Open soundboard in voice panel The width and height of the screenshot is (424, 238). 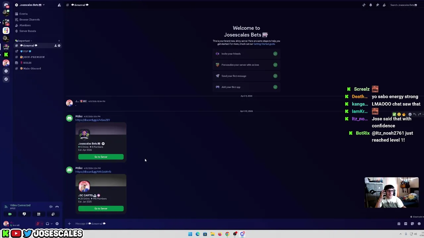(x=53, y=214)
